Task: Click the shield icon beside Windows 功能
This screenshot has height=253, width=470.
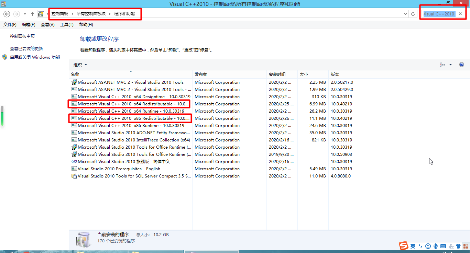Action: pos(5,57)
